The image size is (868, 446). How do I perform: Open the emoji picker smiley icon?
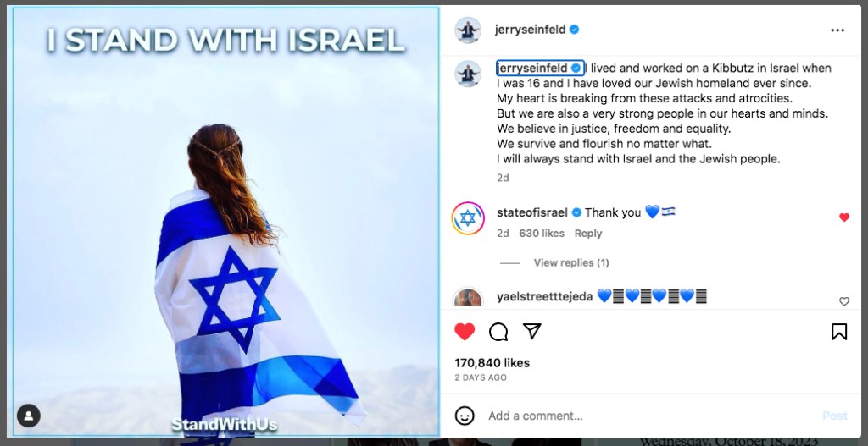click(465, 416)
